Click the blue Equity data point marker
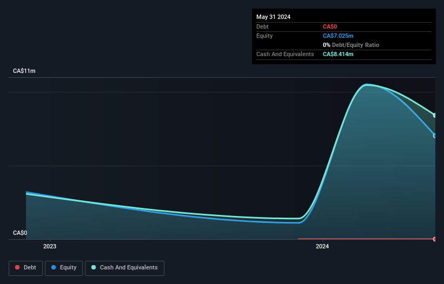This screenshot has height=284, width=444. (x=435, y=136)
